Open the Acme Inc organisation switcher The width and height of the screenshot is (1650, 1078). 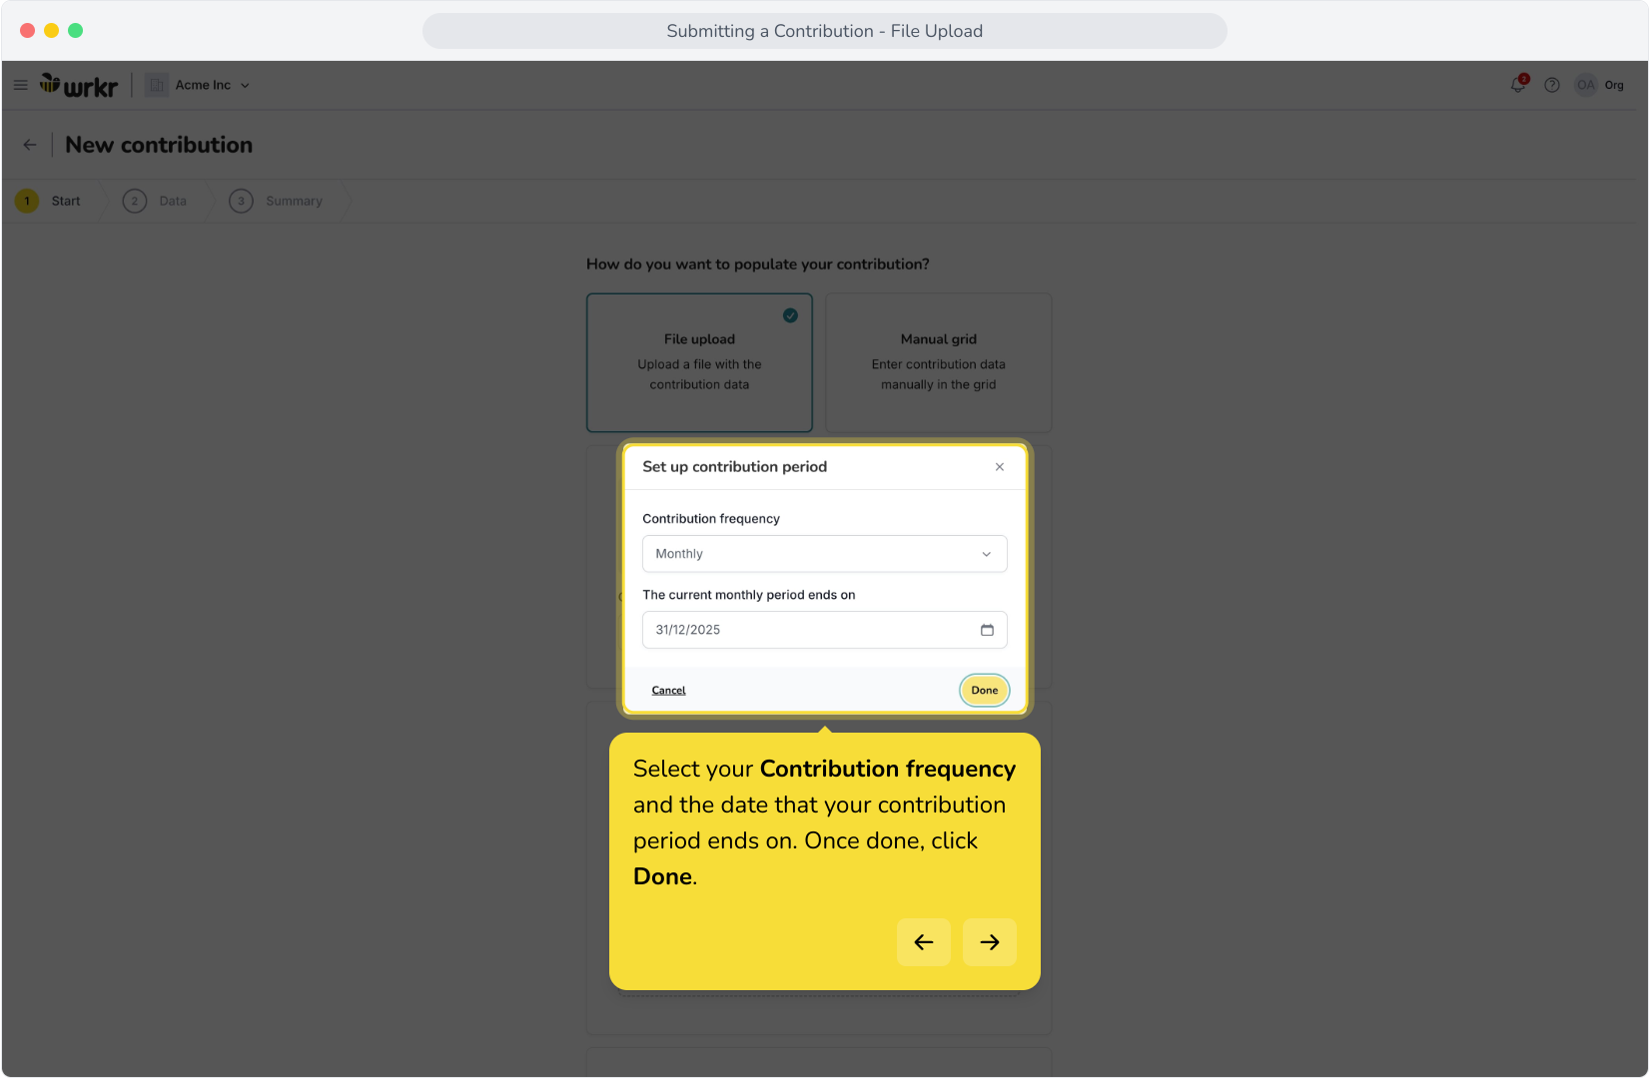click(198, 85)
